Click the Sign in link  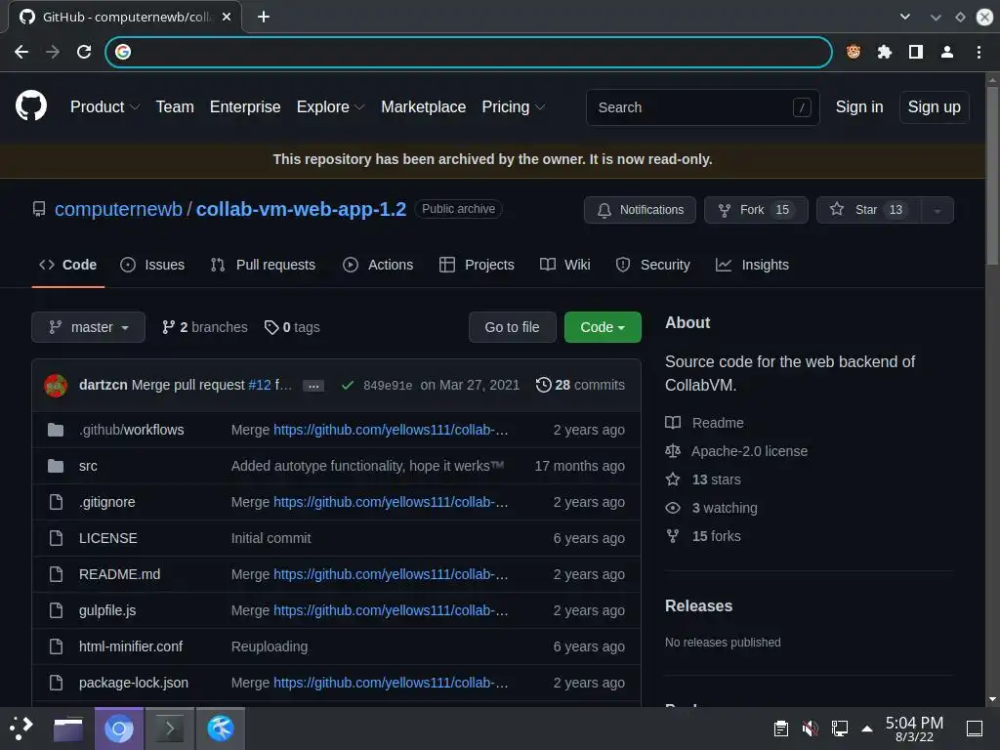pyautogui.click(x=859, y=107)
